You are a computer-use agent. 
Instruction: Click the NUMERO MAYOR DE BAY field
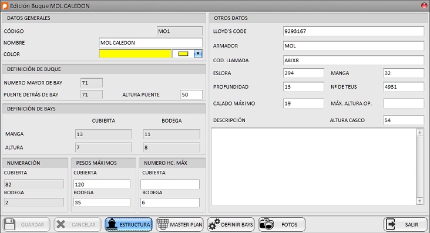tap(92, 83)
